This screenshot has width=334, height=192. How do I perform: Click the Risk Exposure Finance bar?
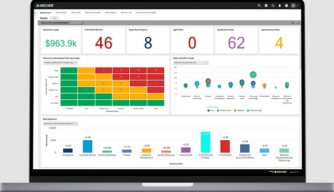coord(127,151)
